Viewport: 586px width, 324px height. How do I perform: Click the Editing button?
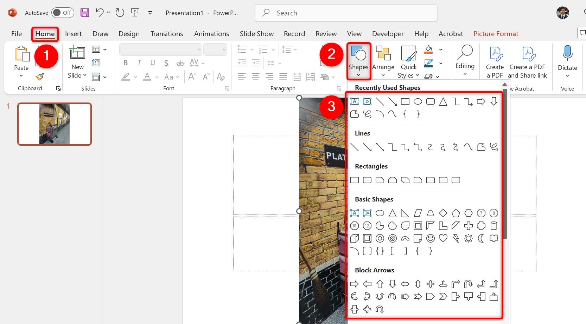coord(465,60)
